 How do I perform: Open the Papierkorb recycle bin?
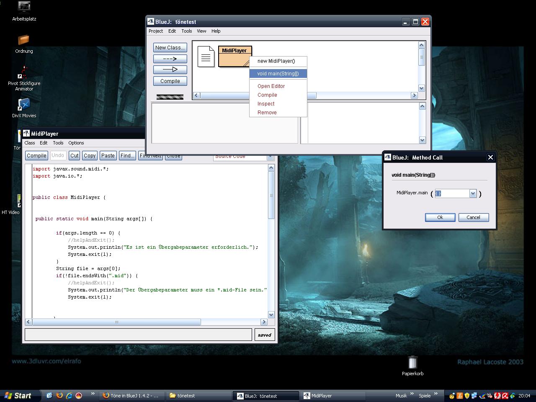[412, 363]
